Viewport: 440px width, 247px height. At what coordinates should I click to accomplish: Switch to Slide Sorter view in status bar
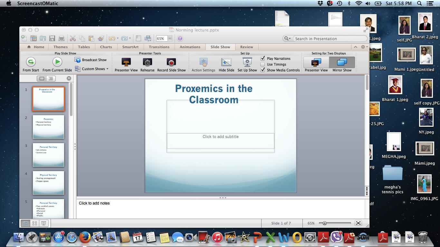click(34, 223)
